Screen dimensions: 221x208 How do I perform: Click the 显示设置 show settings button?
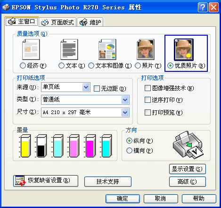point(188,169)
